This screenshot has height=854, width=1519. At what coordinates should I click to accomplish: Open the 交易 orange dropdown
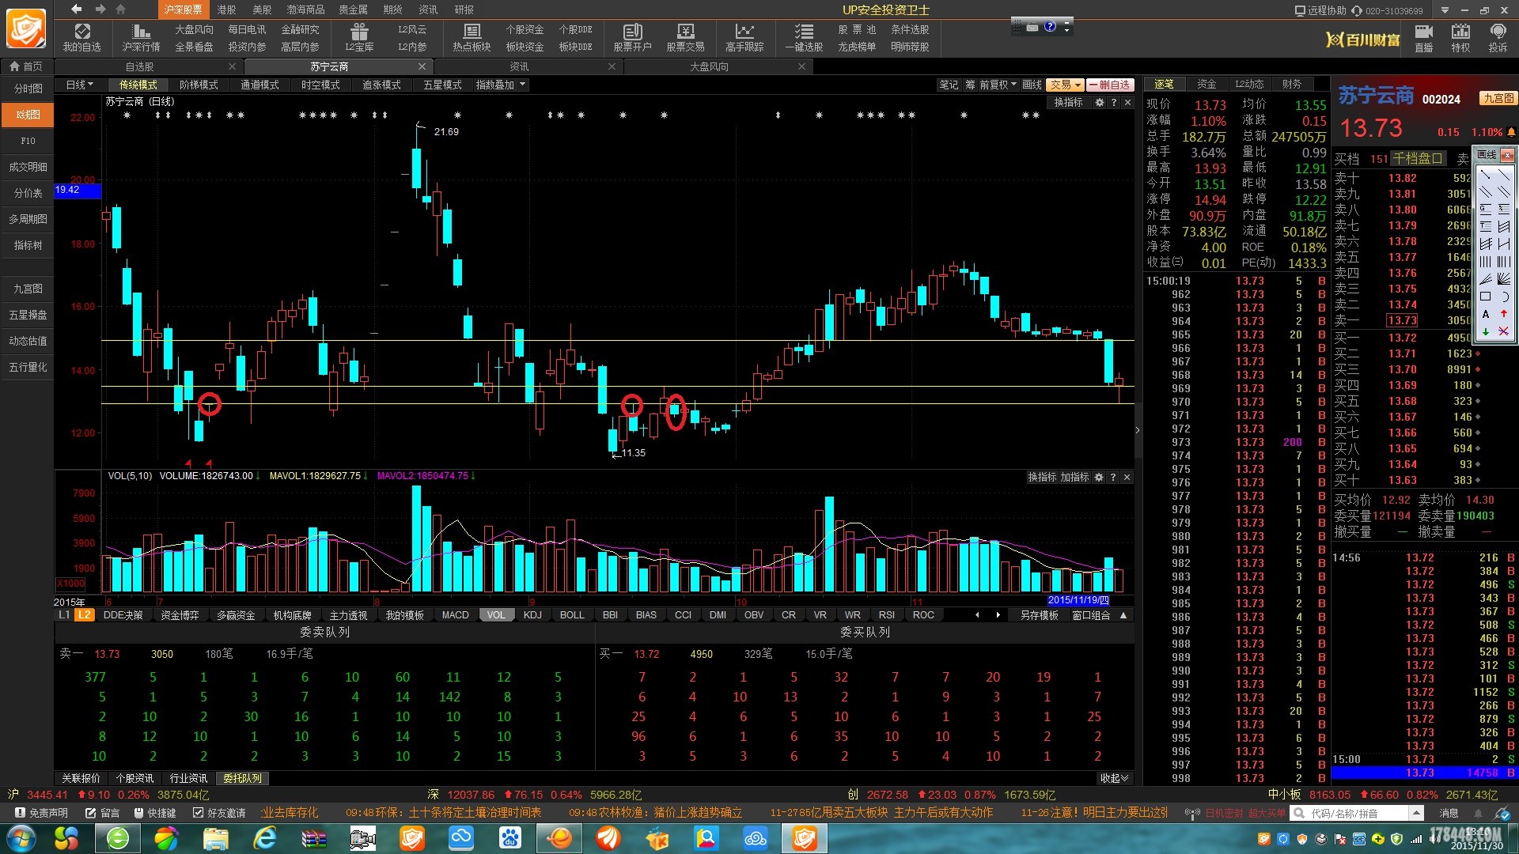1065,85
